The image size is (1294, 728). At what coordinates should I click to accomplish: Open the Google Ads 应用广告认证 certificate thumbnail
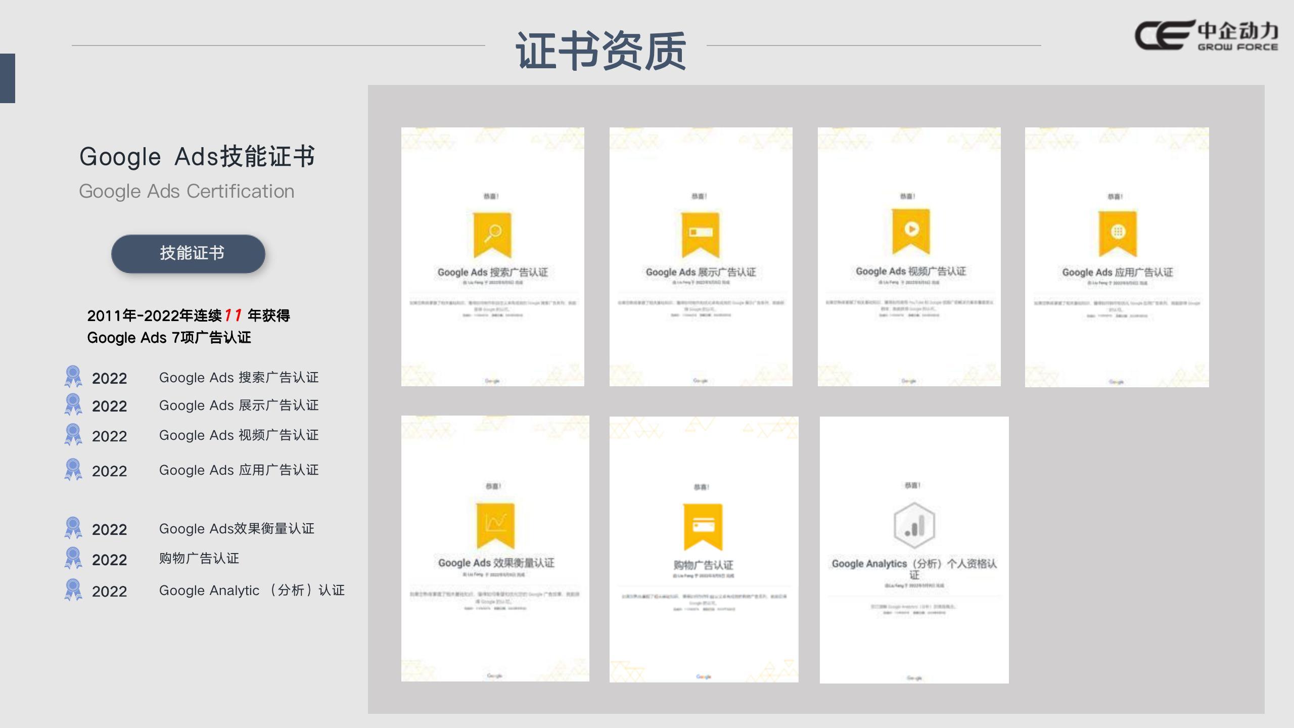(1117, 257)
